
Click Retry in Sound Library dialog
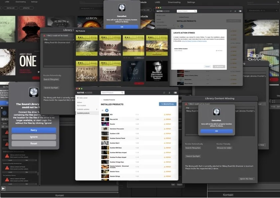pyautogui.click(x=34, y=130)
